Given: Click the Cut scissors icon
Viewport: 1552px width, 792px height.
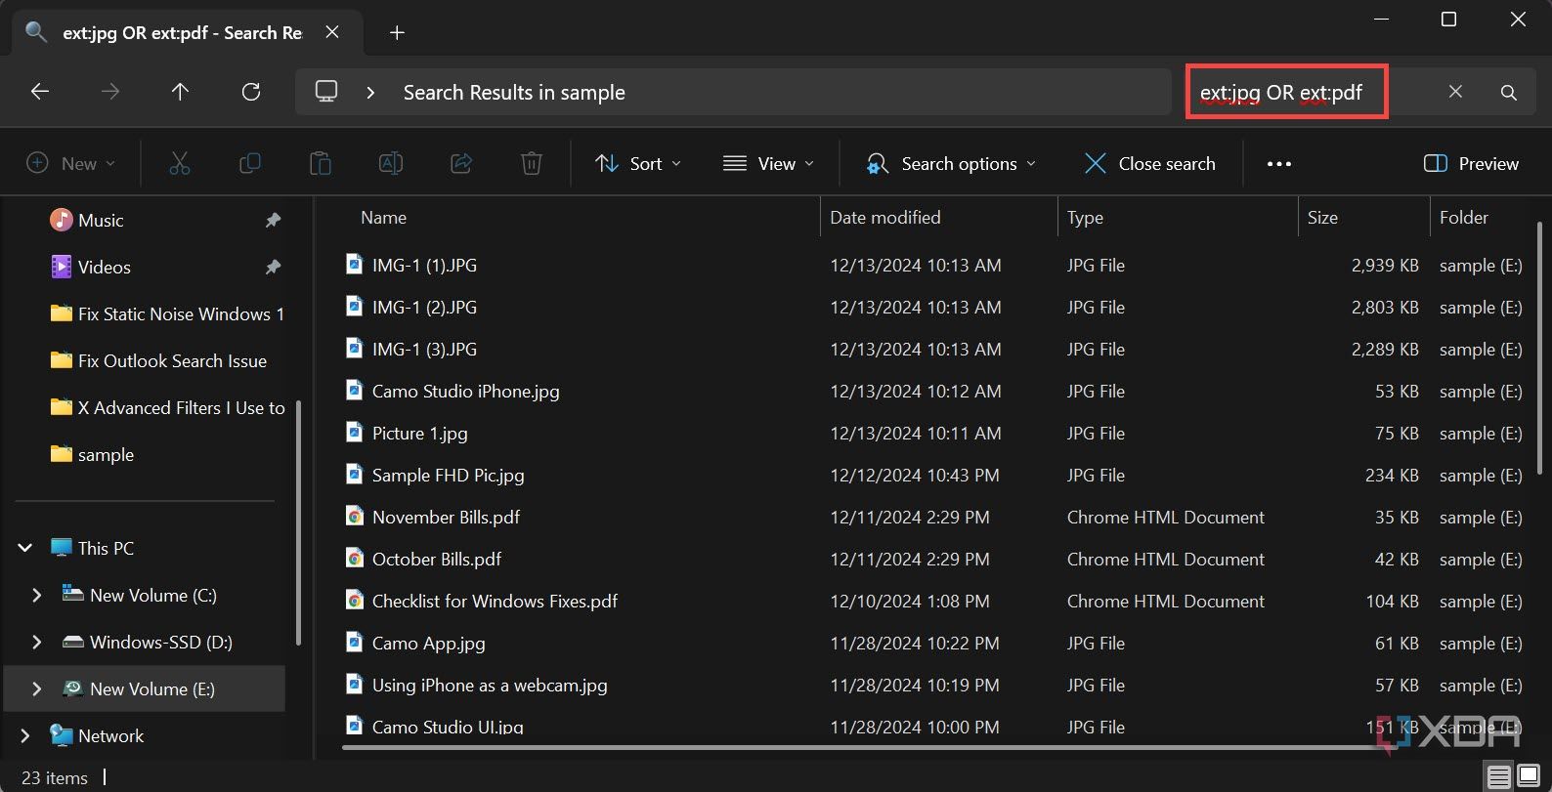Looking at the screenshot, I should (180, 163).
